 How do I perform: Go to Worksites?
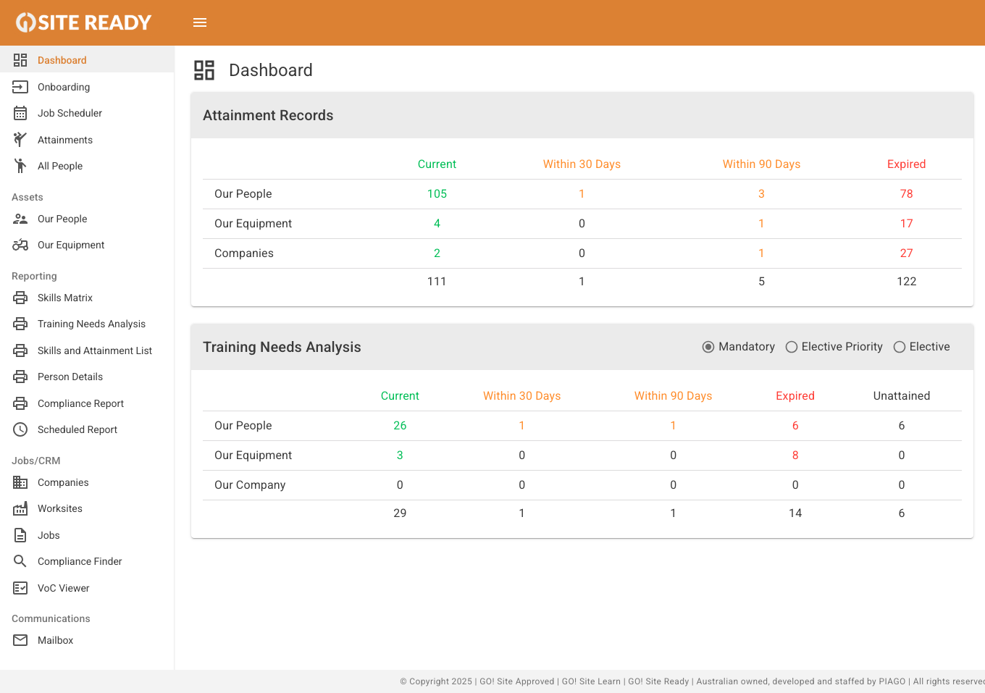(87, 508)
